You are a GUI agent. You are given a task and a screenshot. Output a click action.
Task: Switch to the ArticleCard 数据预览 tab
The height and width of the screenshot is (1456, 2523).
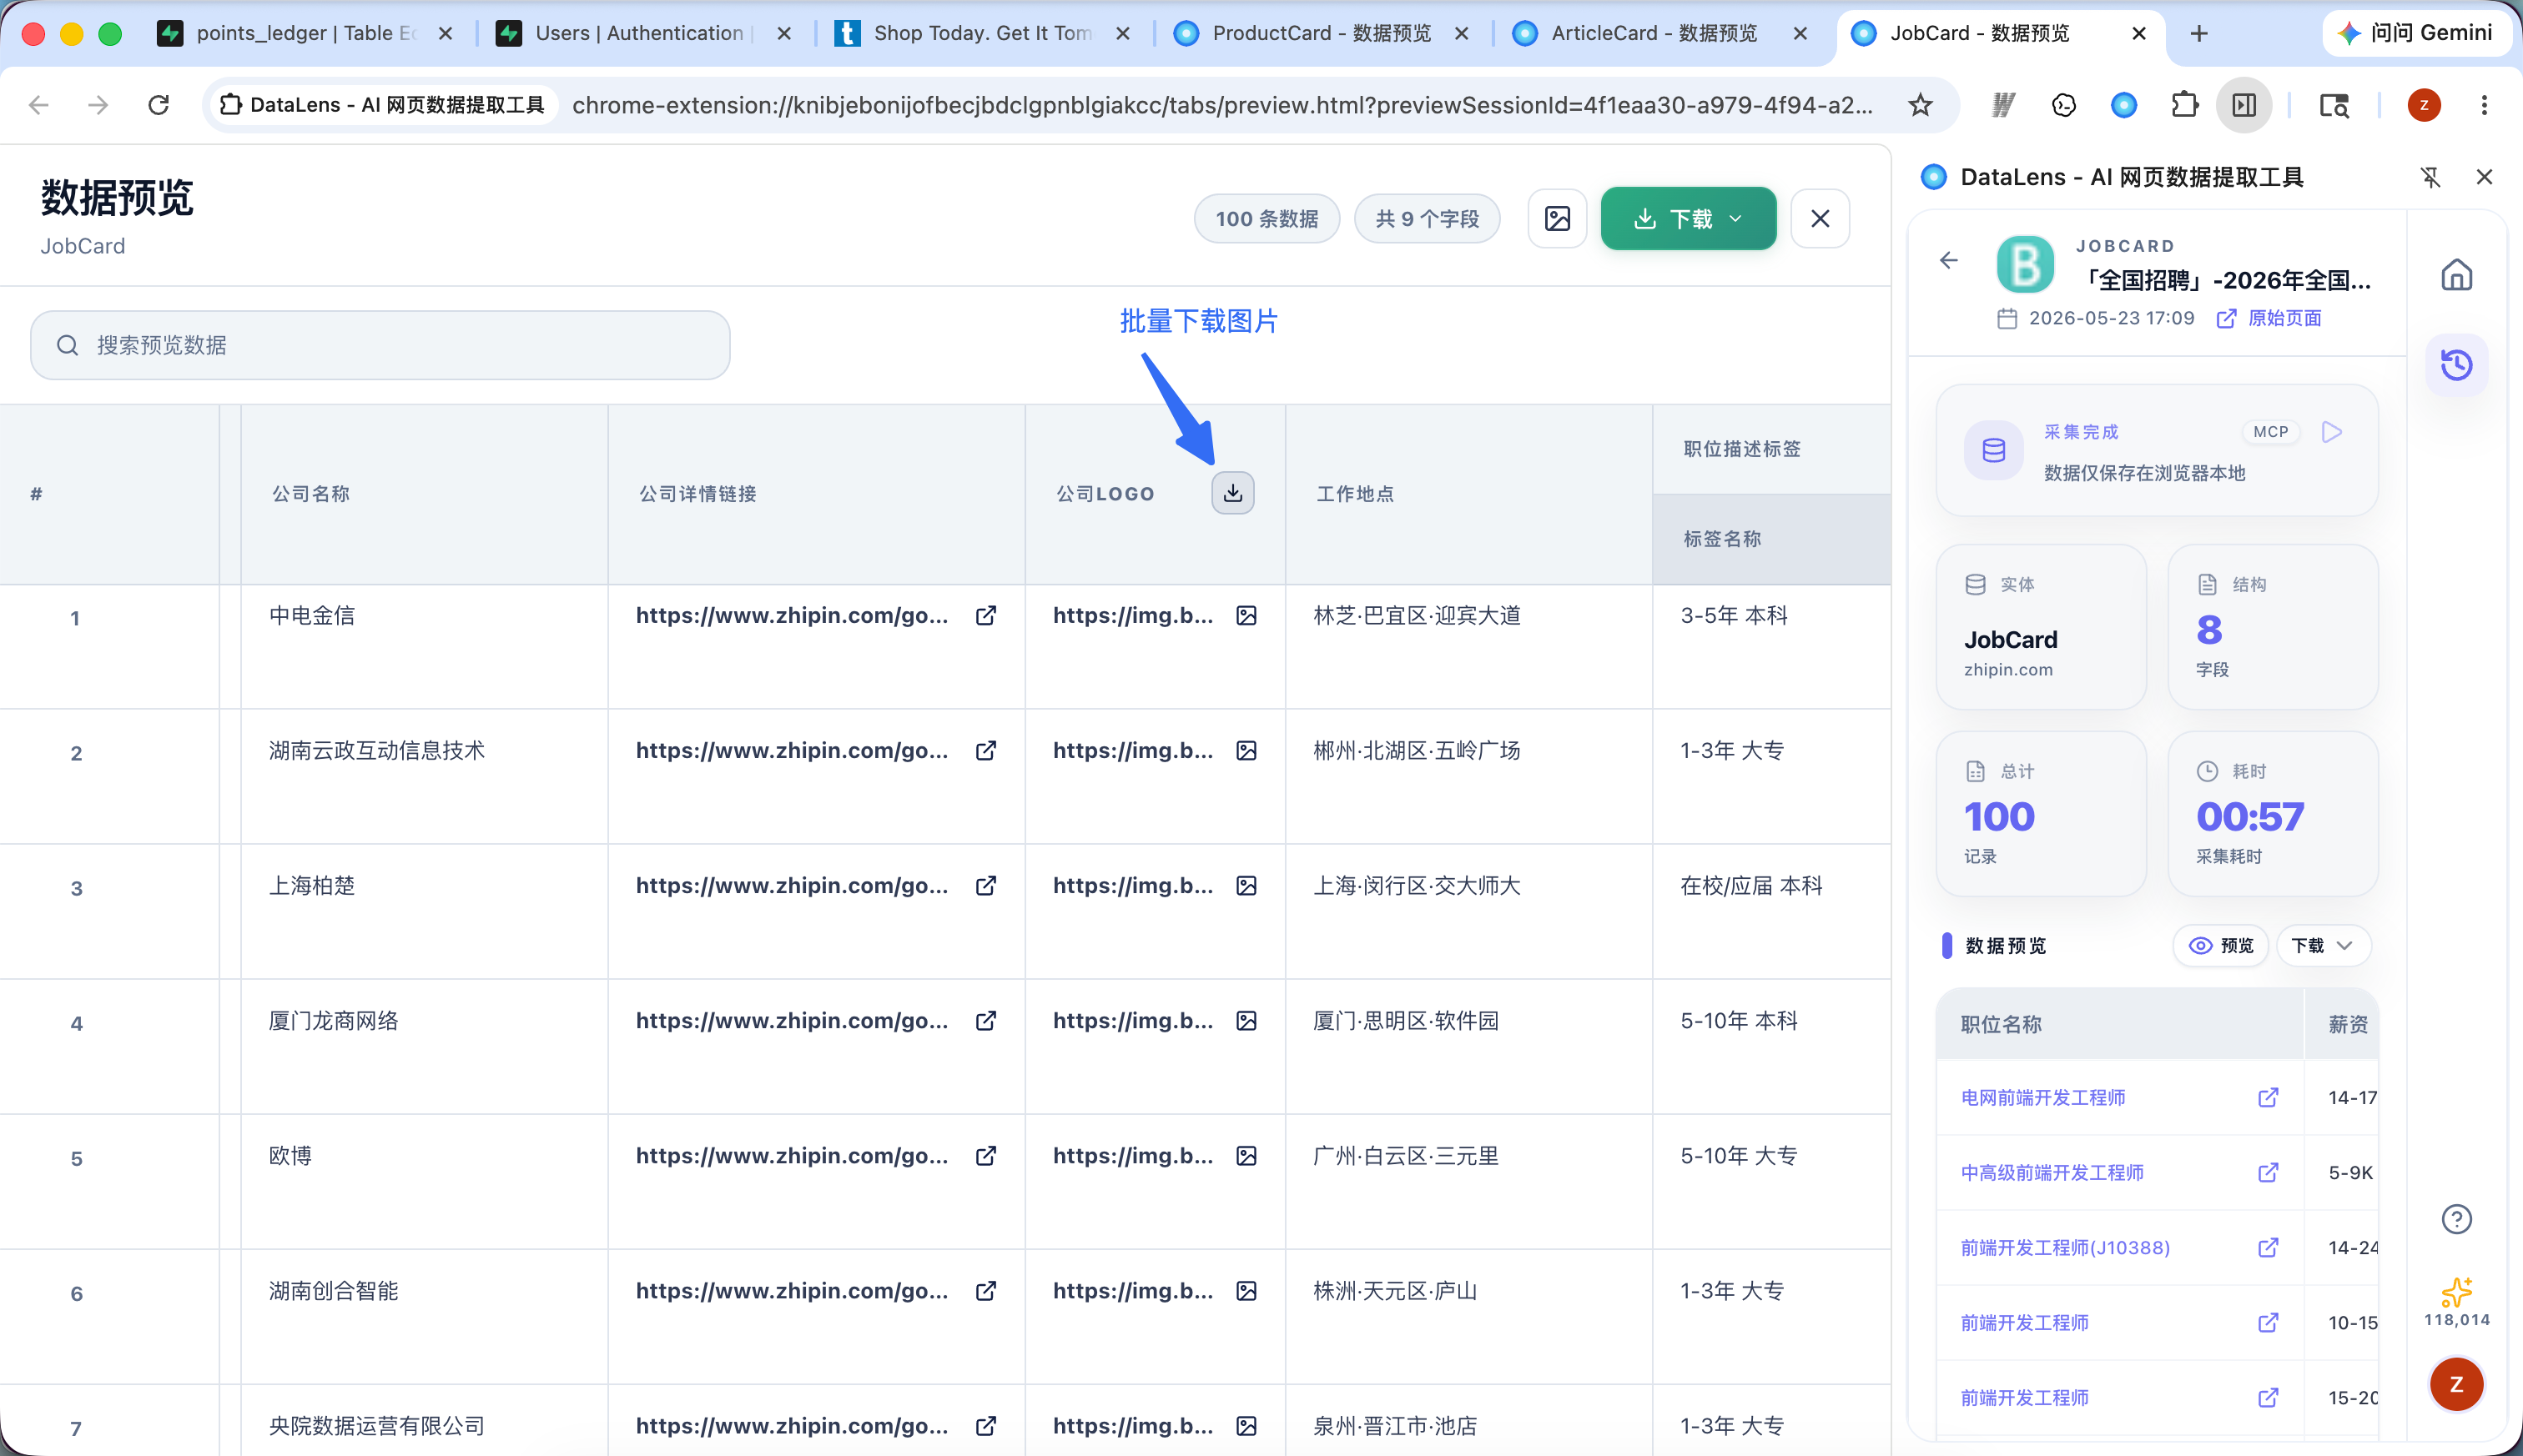(1659, 33)
